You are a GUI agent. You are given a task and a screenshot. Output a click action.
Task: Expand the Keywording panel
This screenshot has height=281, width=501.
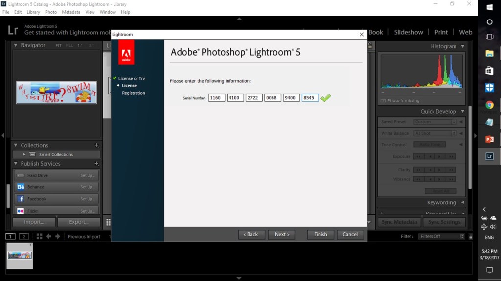point(462,202)
